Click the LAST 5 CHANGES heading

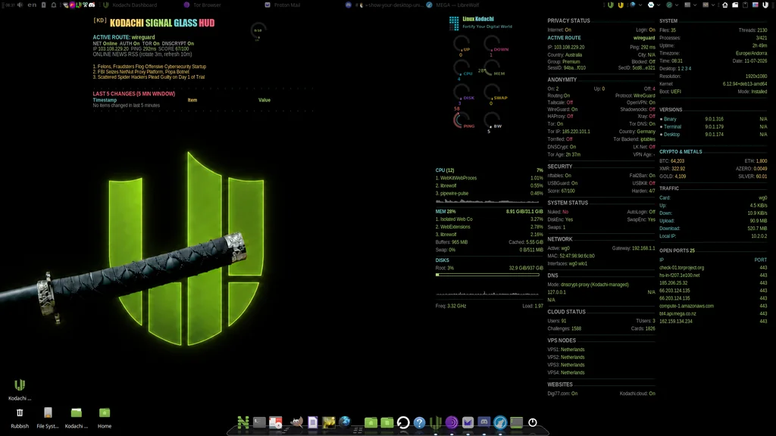click(x=133, y=93)
